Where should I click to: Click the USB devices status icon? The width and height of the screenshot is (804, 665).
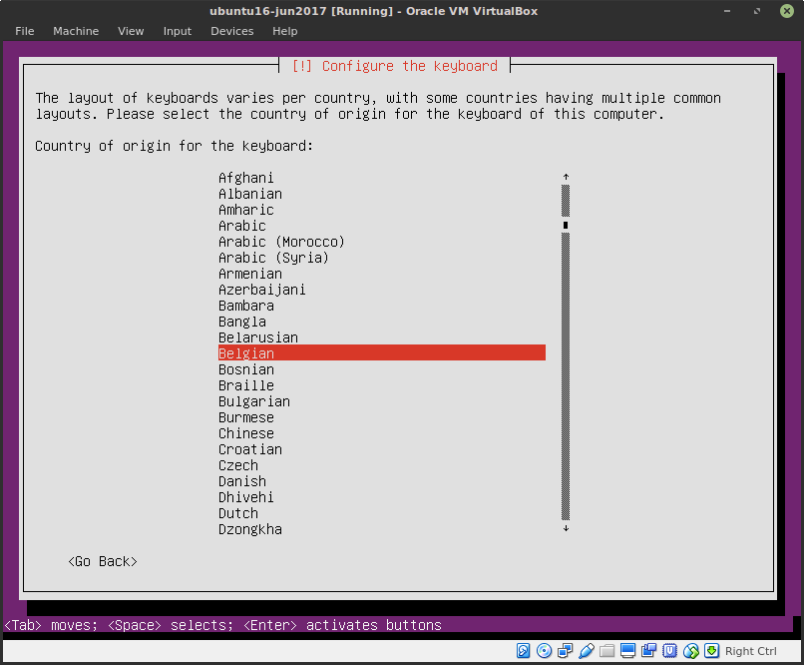pos(586,650)
